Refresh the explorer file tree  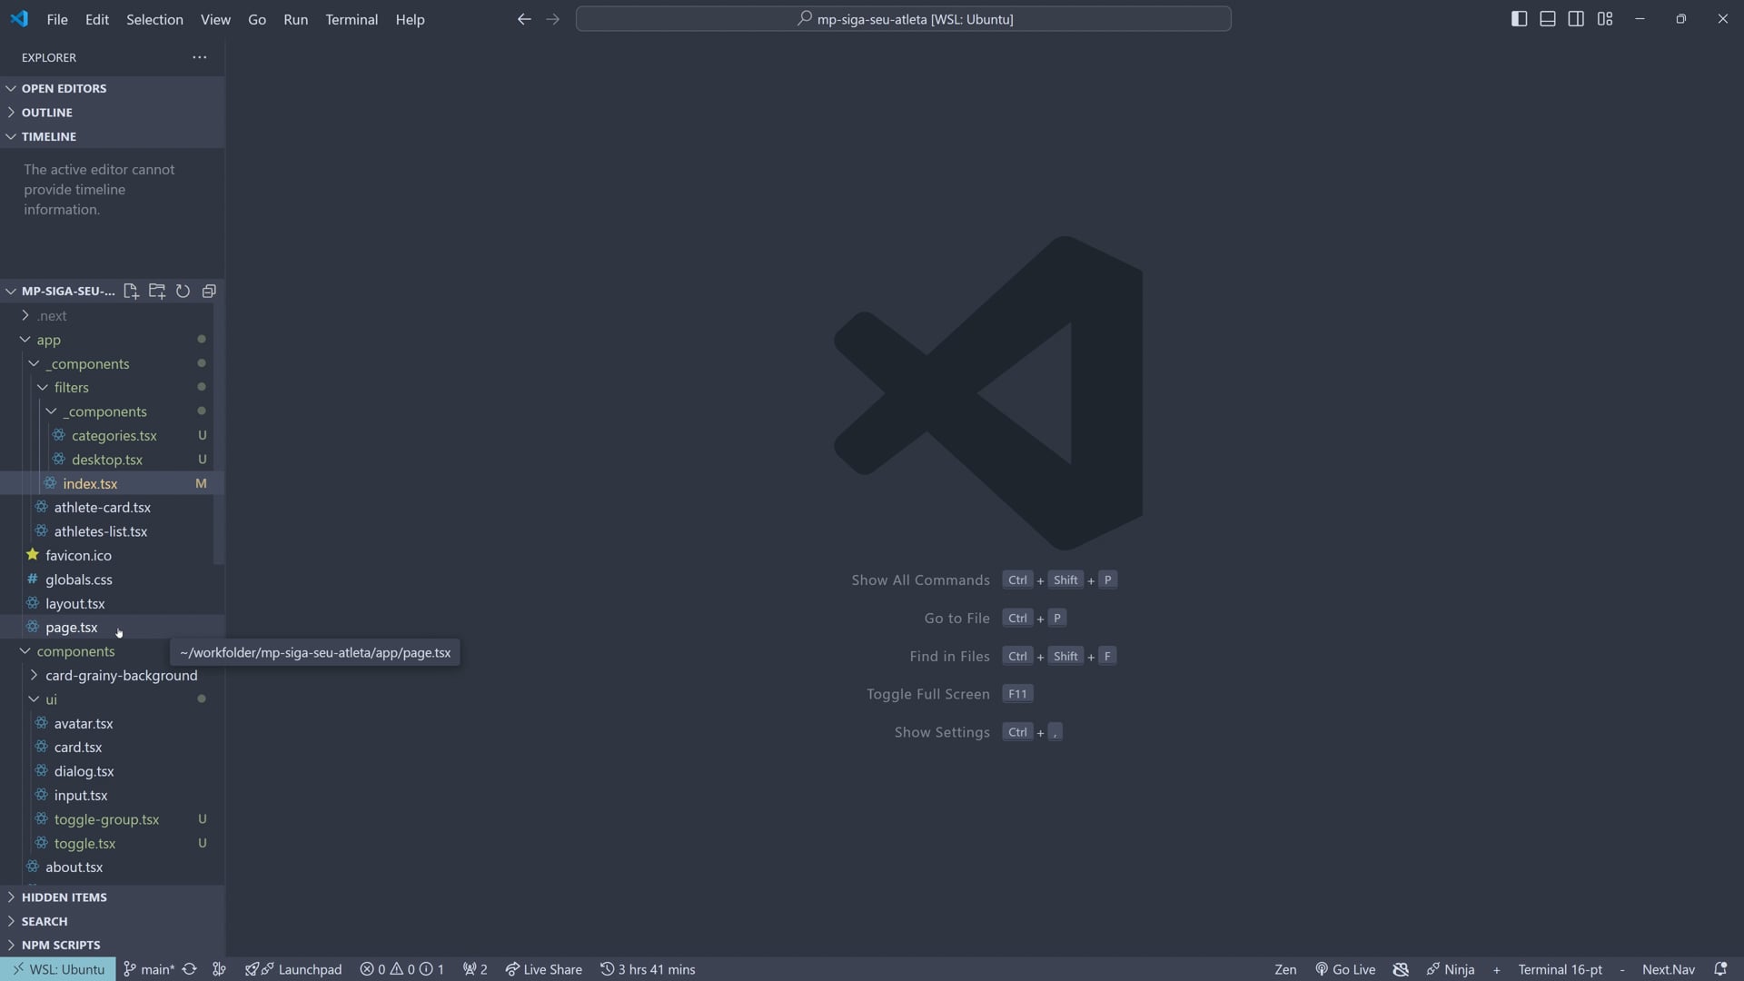(183, 292)
